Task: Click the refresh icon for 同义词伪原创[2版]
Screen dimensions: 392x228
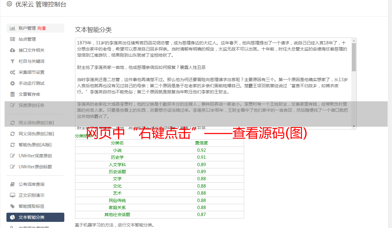Action: tap(13, 134)
